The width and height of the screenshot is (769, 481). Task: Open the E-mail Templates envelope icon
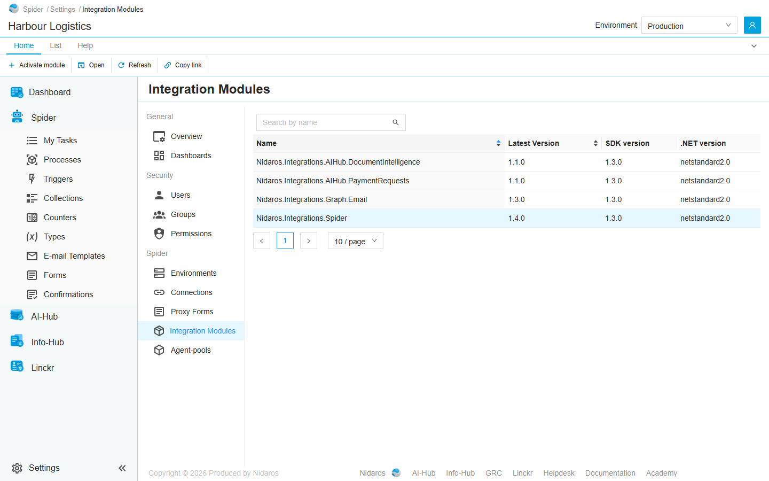pyautogui.click(x=32, y=256)
